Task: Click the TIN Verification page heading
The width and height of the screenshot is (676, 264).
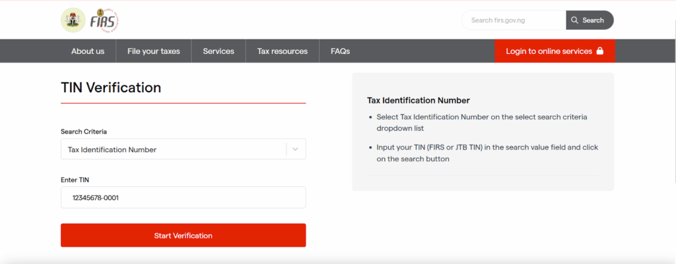Action: click(111, 88)
